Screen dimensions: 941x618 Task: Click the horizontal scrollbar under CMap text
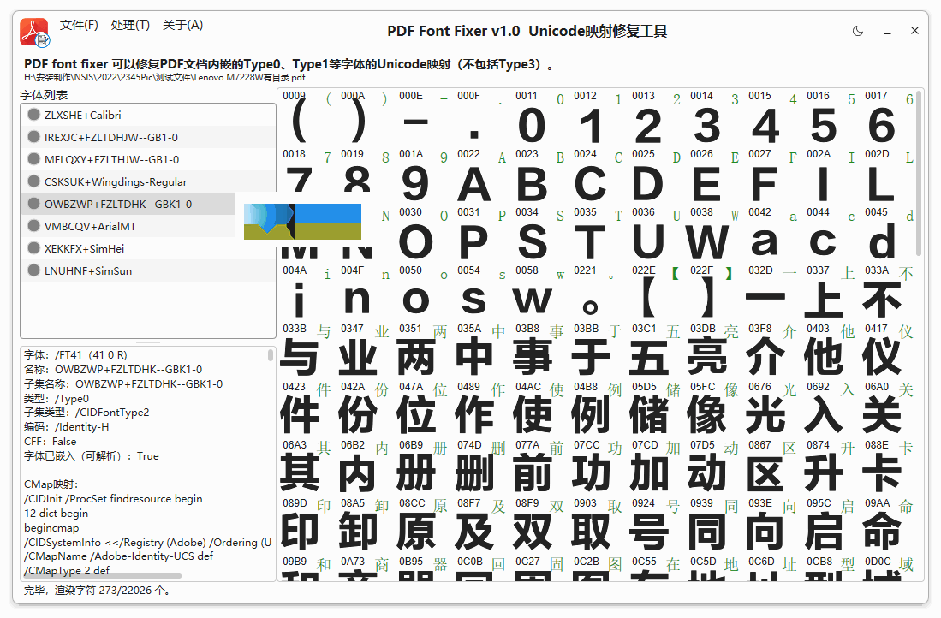(x=103, y=576)
